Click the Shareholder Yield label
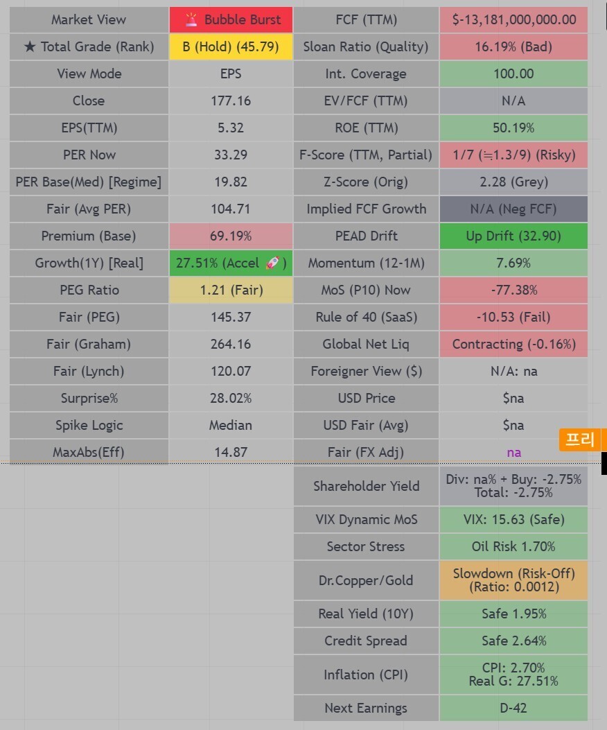The width and height of the screenshot is (607, 730). coord(366,486)
